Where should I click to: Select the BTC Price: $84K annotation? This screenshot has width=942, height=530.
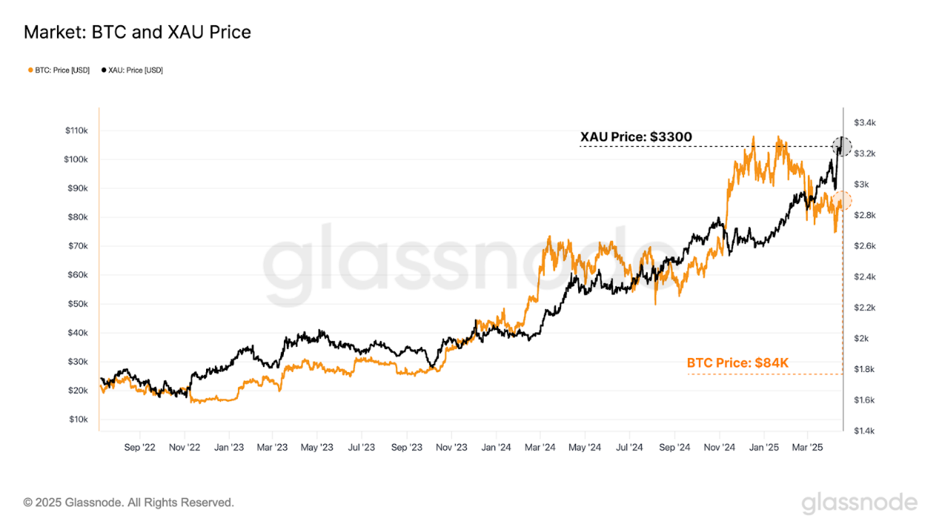click(x=737, y=363)
